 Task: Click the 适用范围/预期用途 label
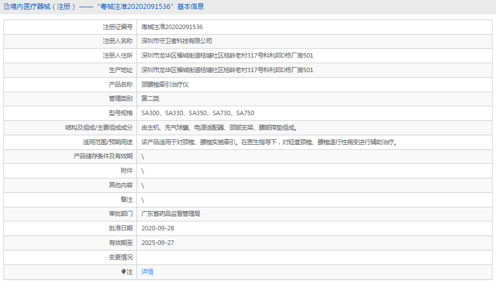[108, 142]
